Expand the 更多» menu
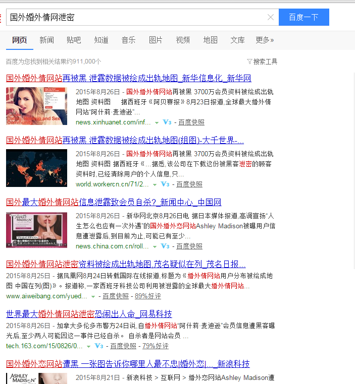Screen dimensions: 355x384 coord(265,40)
